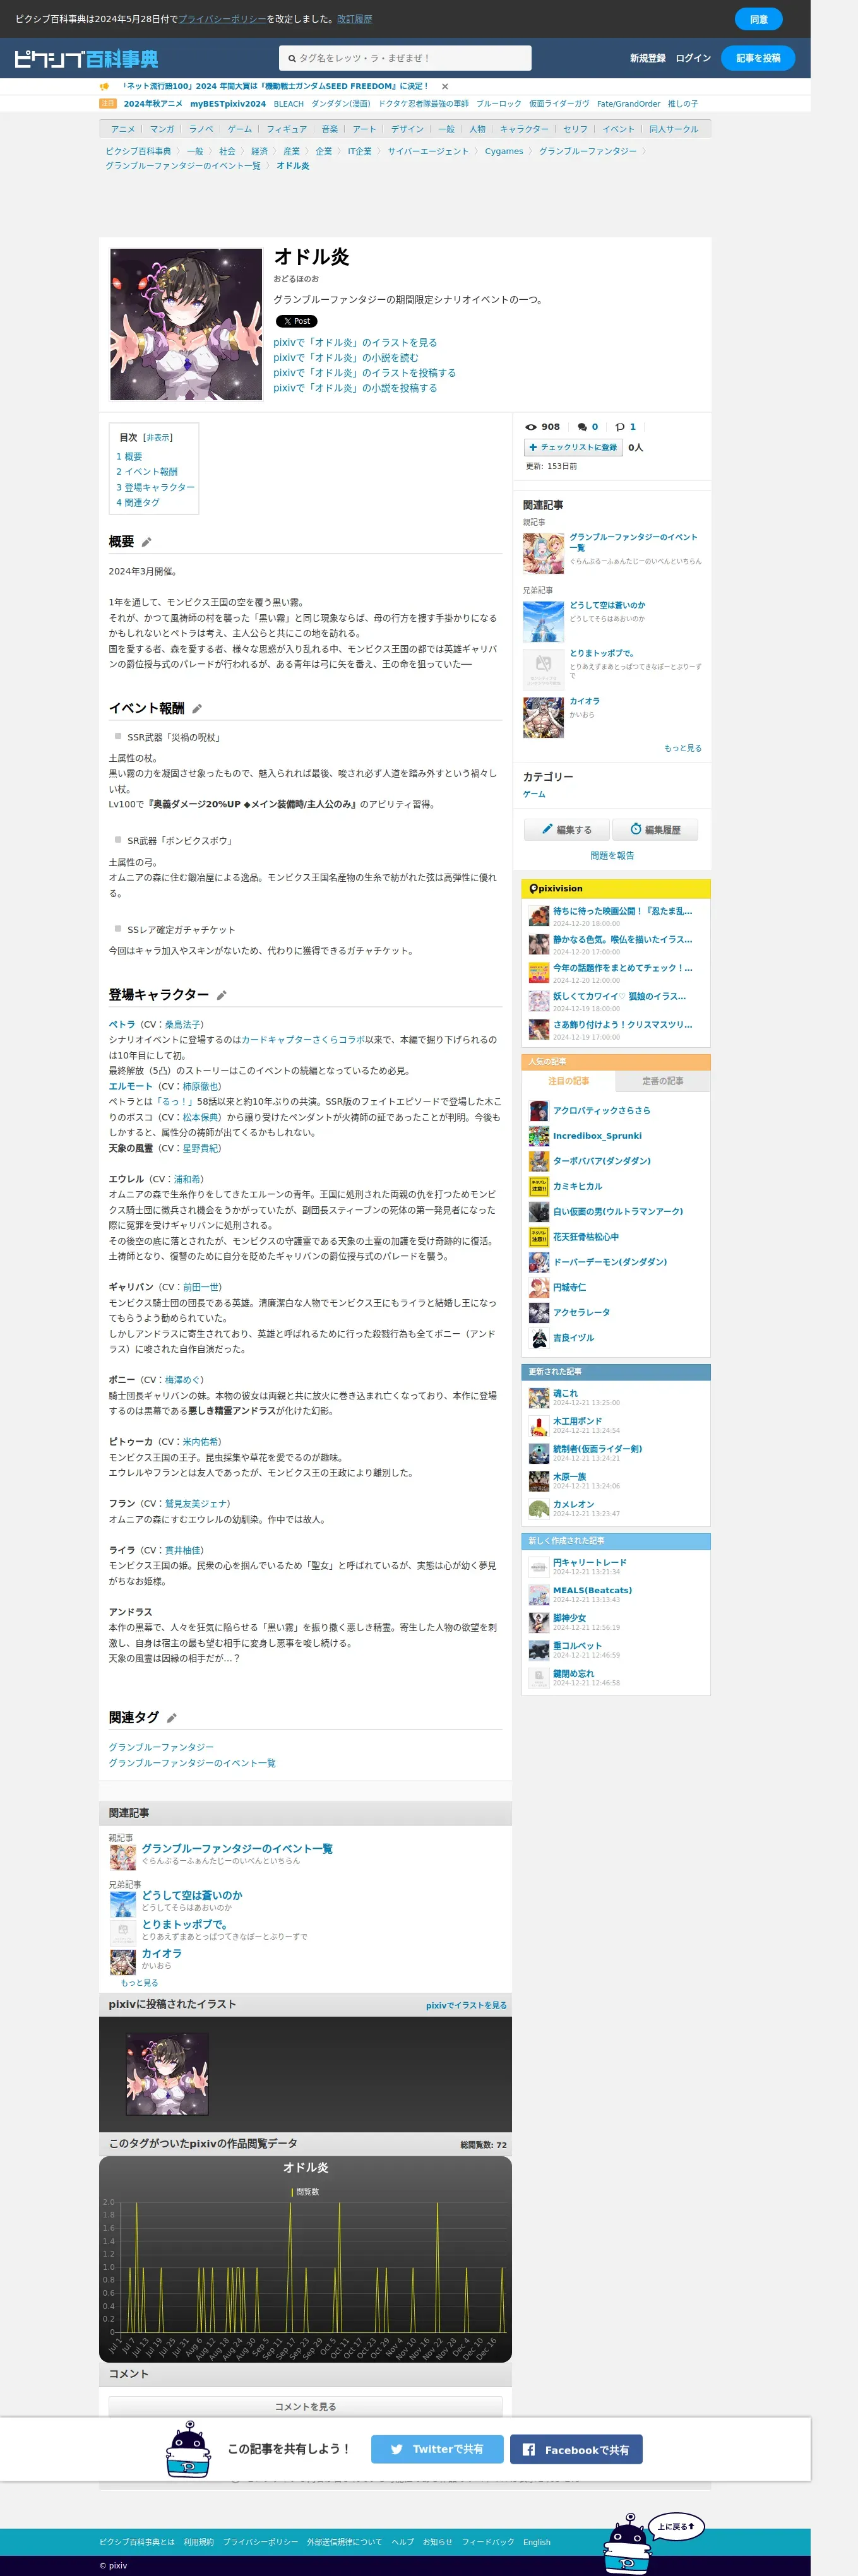Switch to the 定番の記事 tab
Screen dimensions: 858x2576
(x=662, y=1081)
